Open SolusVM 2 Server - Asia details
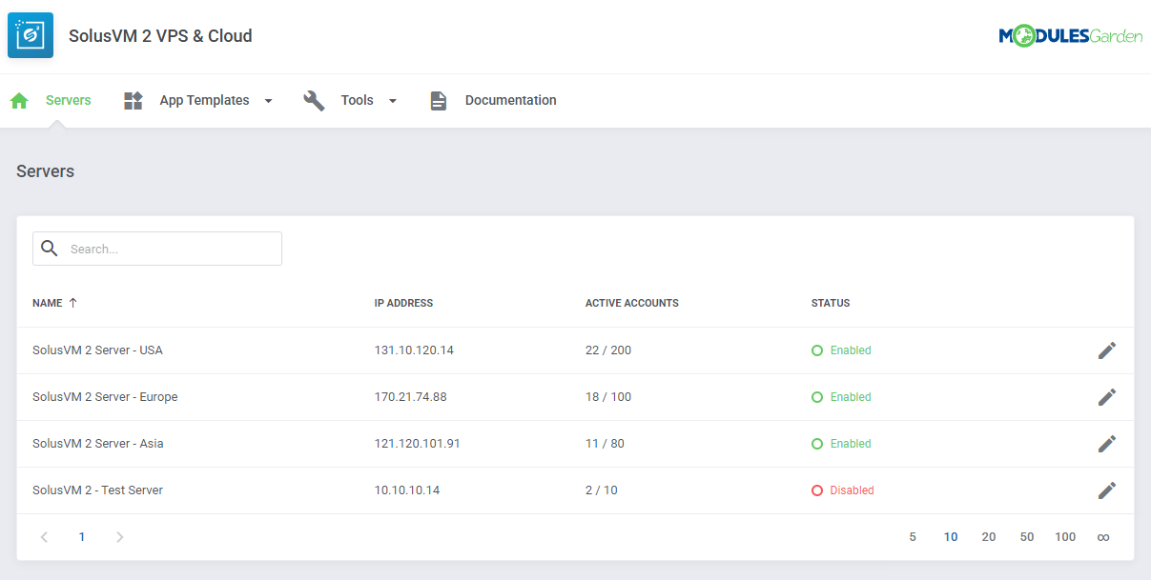The image size is (1151, 580). pyautogui.click(x=97, y=443)
